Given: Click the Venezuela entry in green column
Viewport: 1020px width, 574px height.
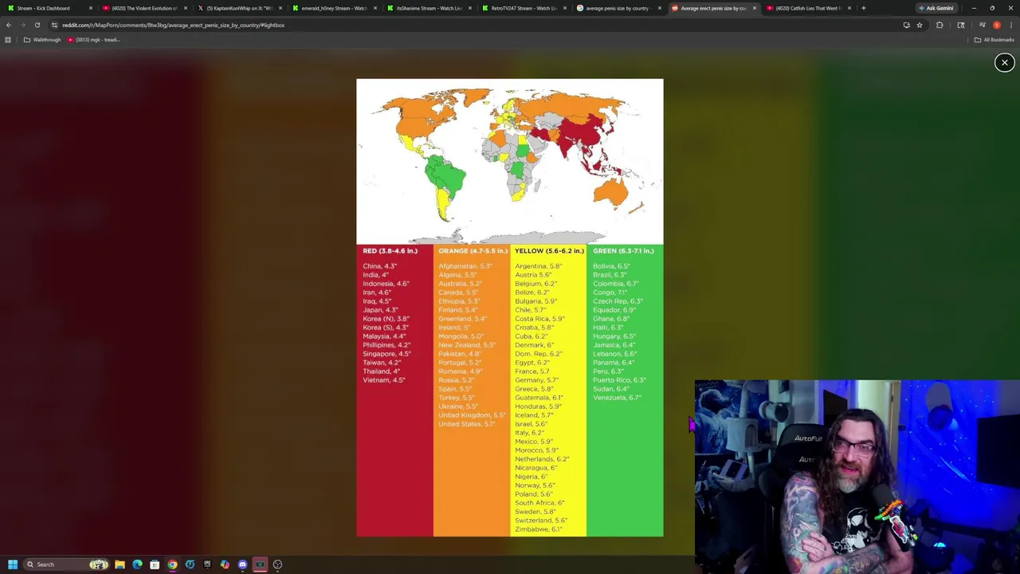Looking at the screenshot, I should [617, 398].
